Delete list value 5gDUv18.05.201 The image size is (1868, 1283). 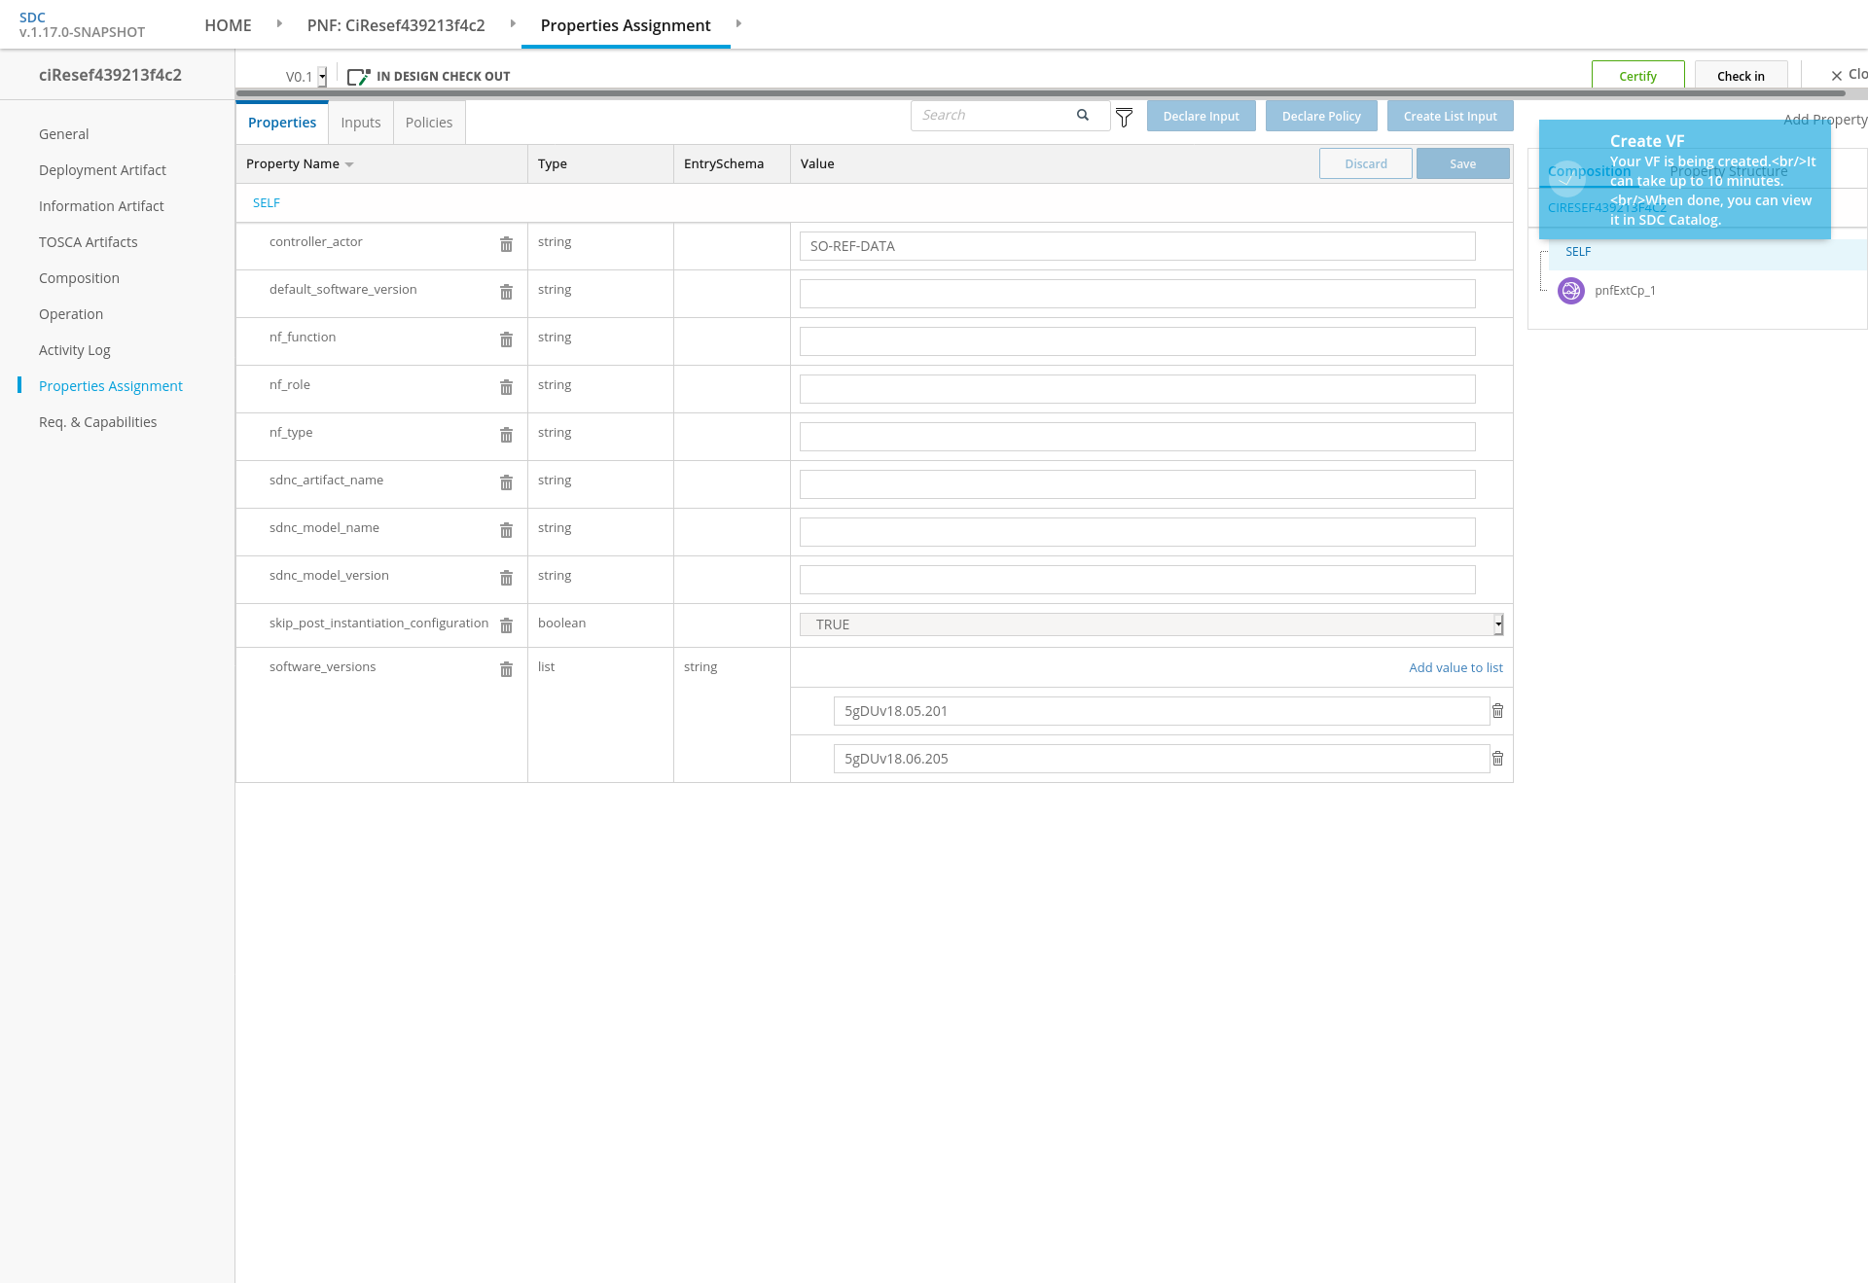tap(1498, 711)
